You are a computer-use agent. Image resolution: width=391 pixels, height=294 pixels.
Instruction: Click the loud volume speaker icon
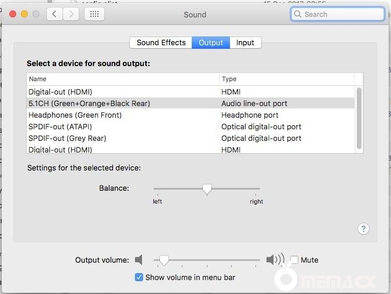[275, 260]
